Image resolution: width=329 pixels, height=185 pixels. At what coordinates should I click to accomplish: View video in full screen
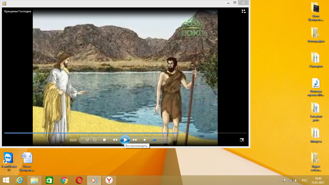pos(242,140)
